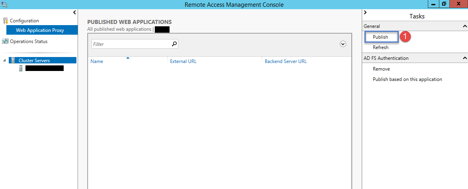The height and width of the screenshot is (189, 468).
Task: Collapse the General tasks section
Action: [x=464, y=26]
